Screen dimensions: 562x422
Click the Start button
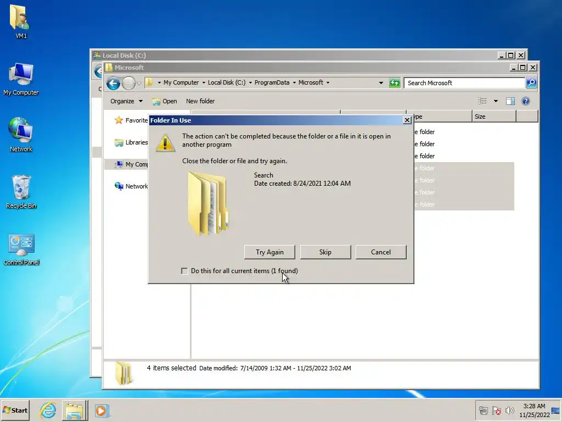coord(15,410)
